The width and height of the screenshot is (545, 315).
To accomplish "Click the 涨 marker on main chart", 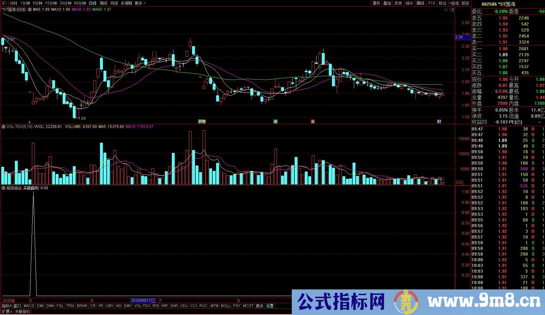I will click(x=313, y=122).
